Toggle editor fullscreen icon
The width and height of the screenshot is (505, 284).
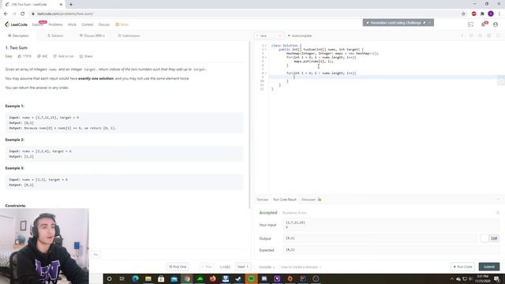(498, 35)
